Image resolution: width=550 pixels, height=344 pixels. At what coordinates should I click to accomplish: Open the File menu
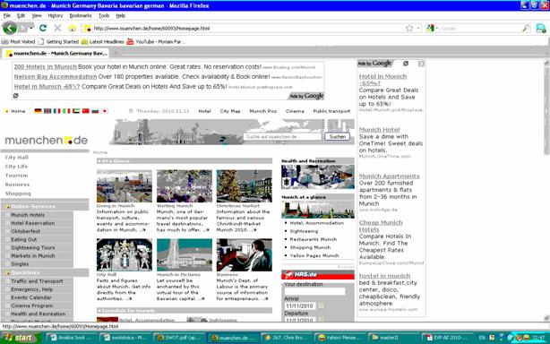click(6, 15)
